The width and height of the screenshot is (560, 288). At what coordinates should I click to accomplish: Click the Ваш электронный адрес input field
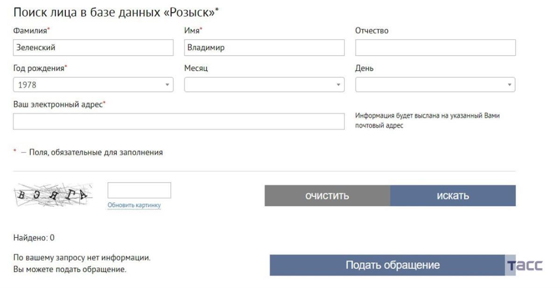point(179,122)
